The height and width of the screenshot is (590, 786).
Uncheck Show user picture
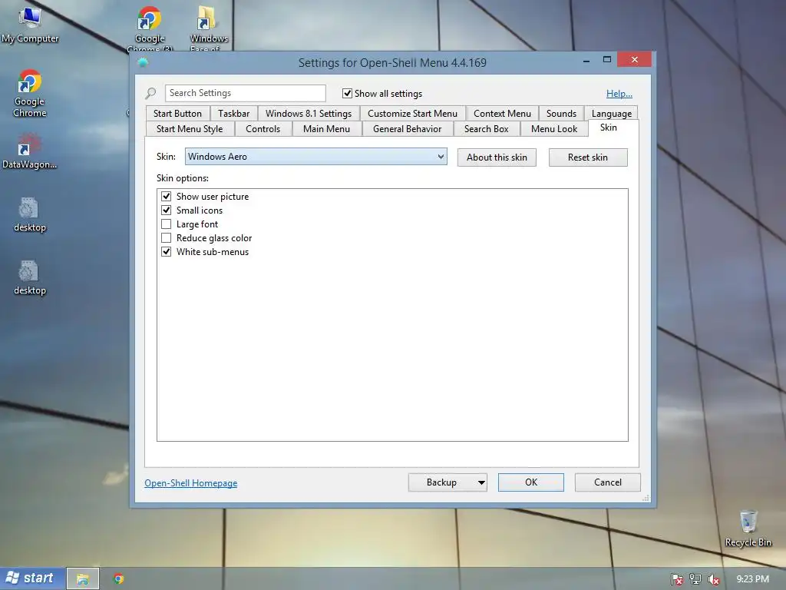coord(167,196)
